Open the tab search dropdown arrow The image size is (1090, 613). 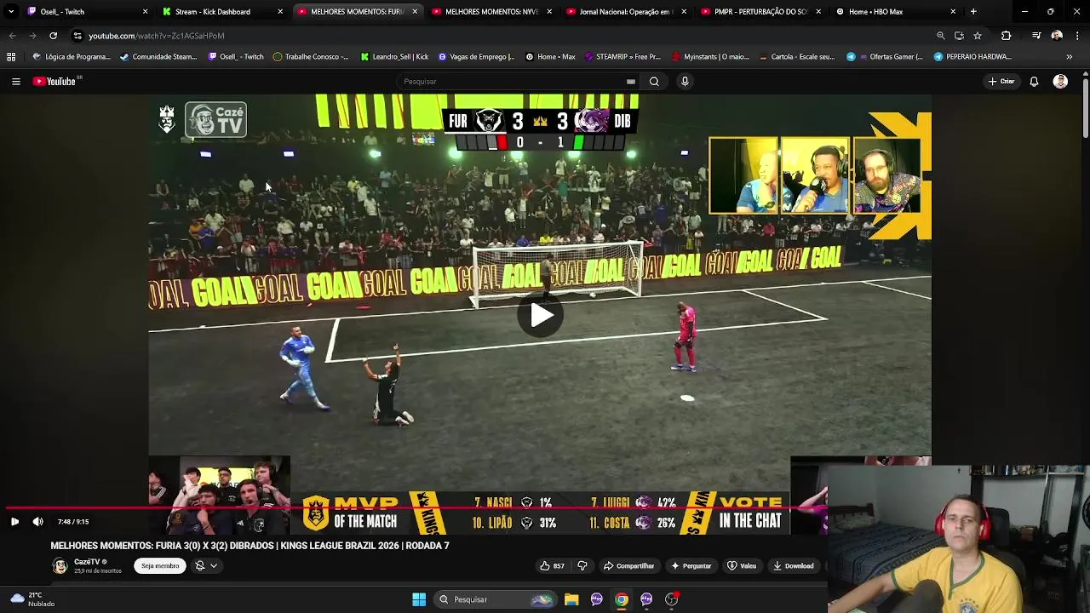point(11,12)
